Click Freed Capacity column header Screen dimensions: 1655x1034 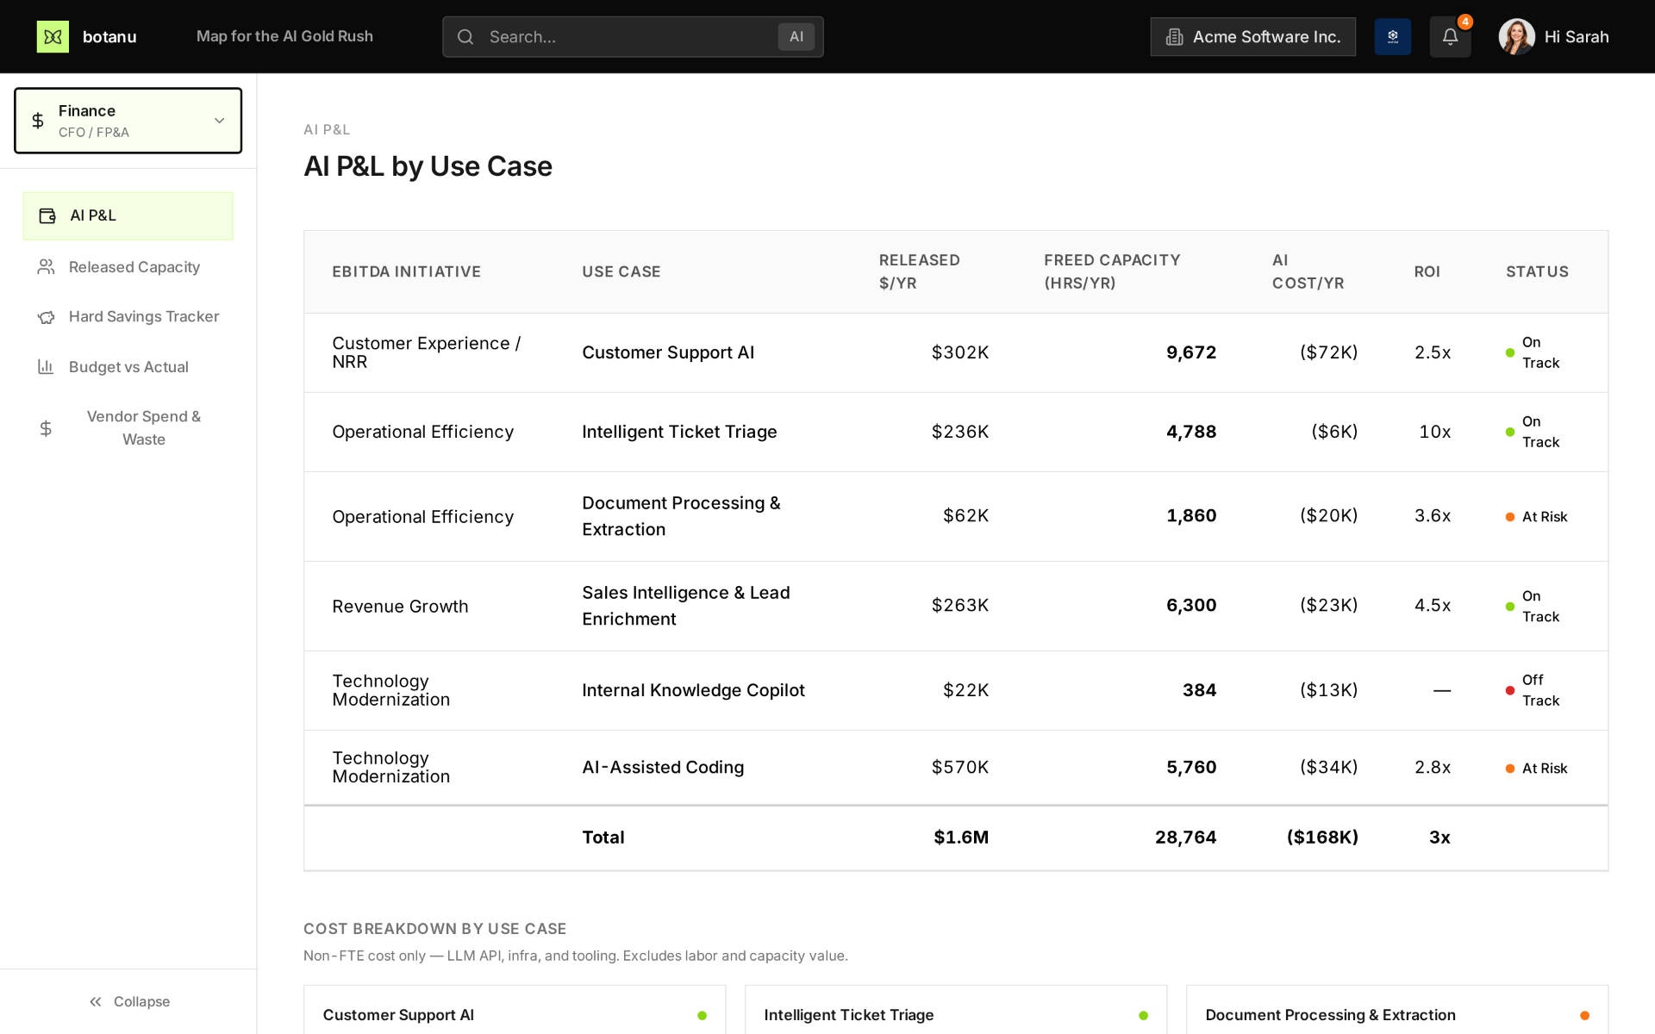1112,271
